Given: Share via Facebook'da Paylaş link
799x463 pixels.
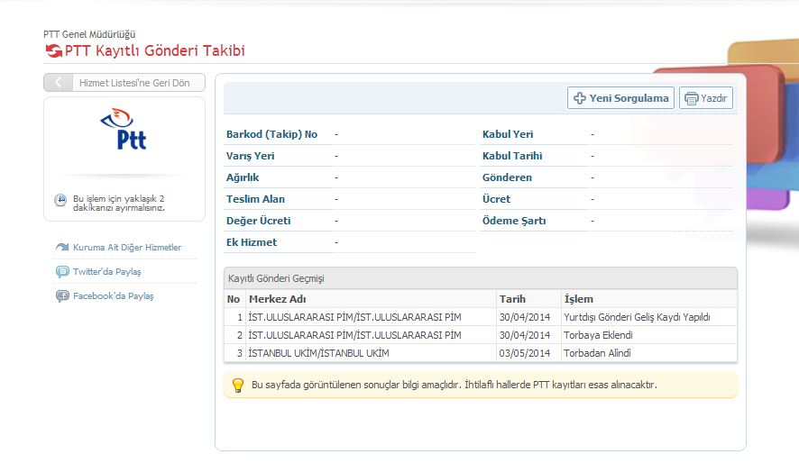Looking at the screenshot, I should coord(113,296).
